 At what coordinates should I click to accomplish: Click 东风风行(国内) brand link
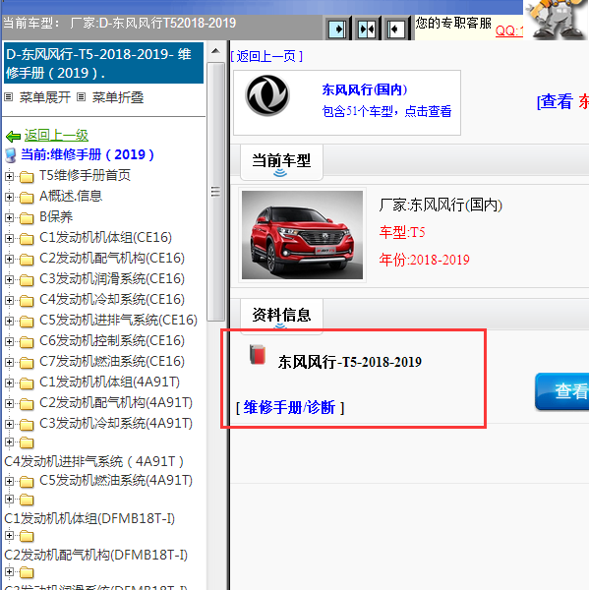pyautogui.click(x=364, y=89)
